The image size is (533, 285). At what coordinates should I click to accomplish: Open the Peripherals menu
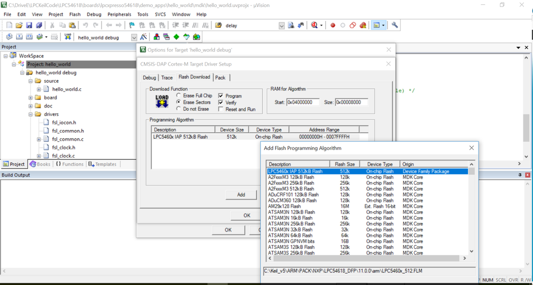[x=119, y=14]
